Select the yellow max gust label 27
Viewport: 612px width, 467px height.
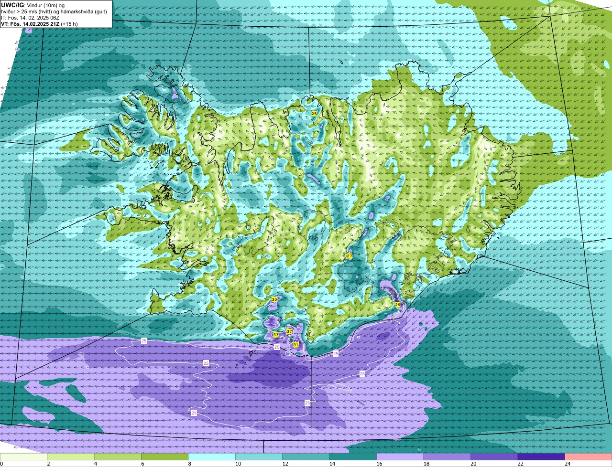point(350,256)
